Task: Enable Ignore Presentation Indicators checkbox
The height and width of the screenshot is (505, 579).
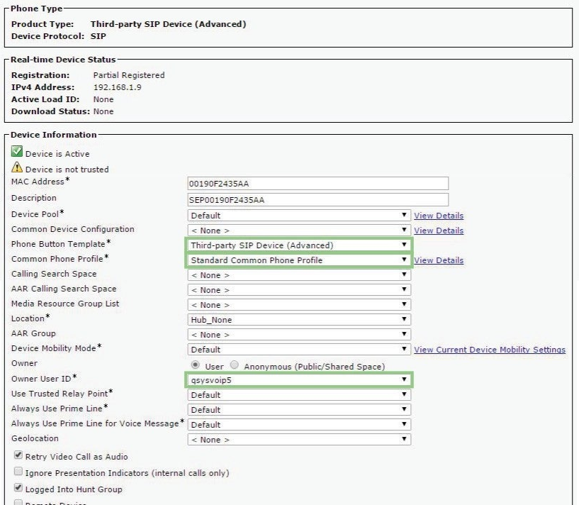Action: click(x=17, y=472)
